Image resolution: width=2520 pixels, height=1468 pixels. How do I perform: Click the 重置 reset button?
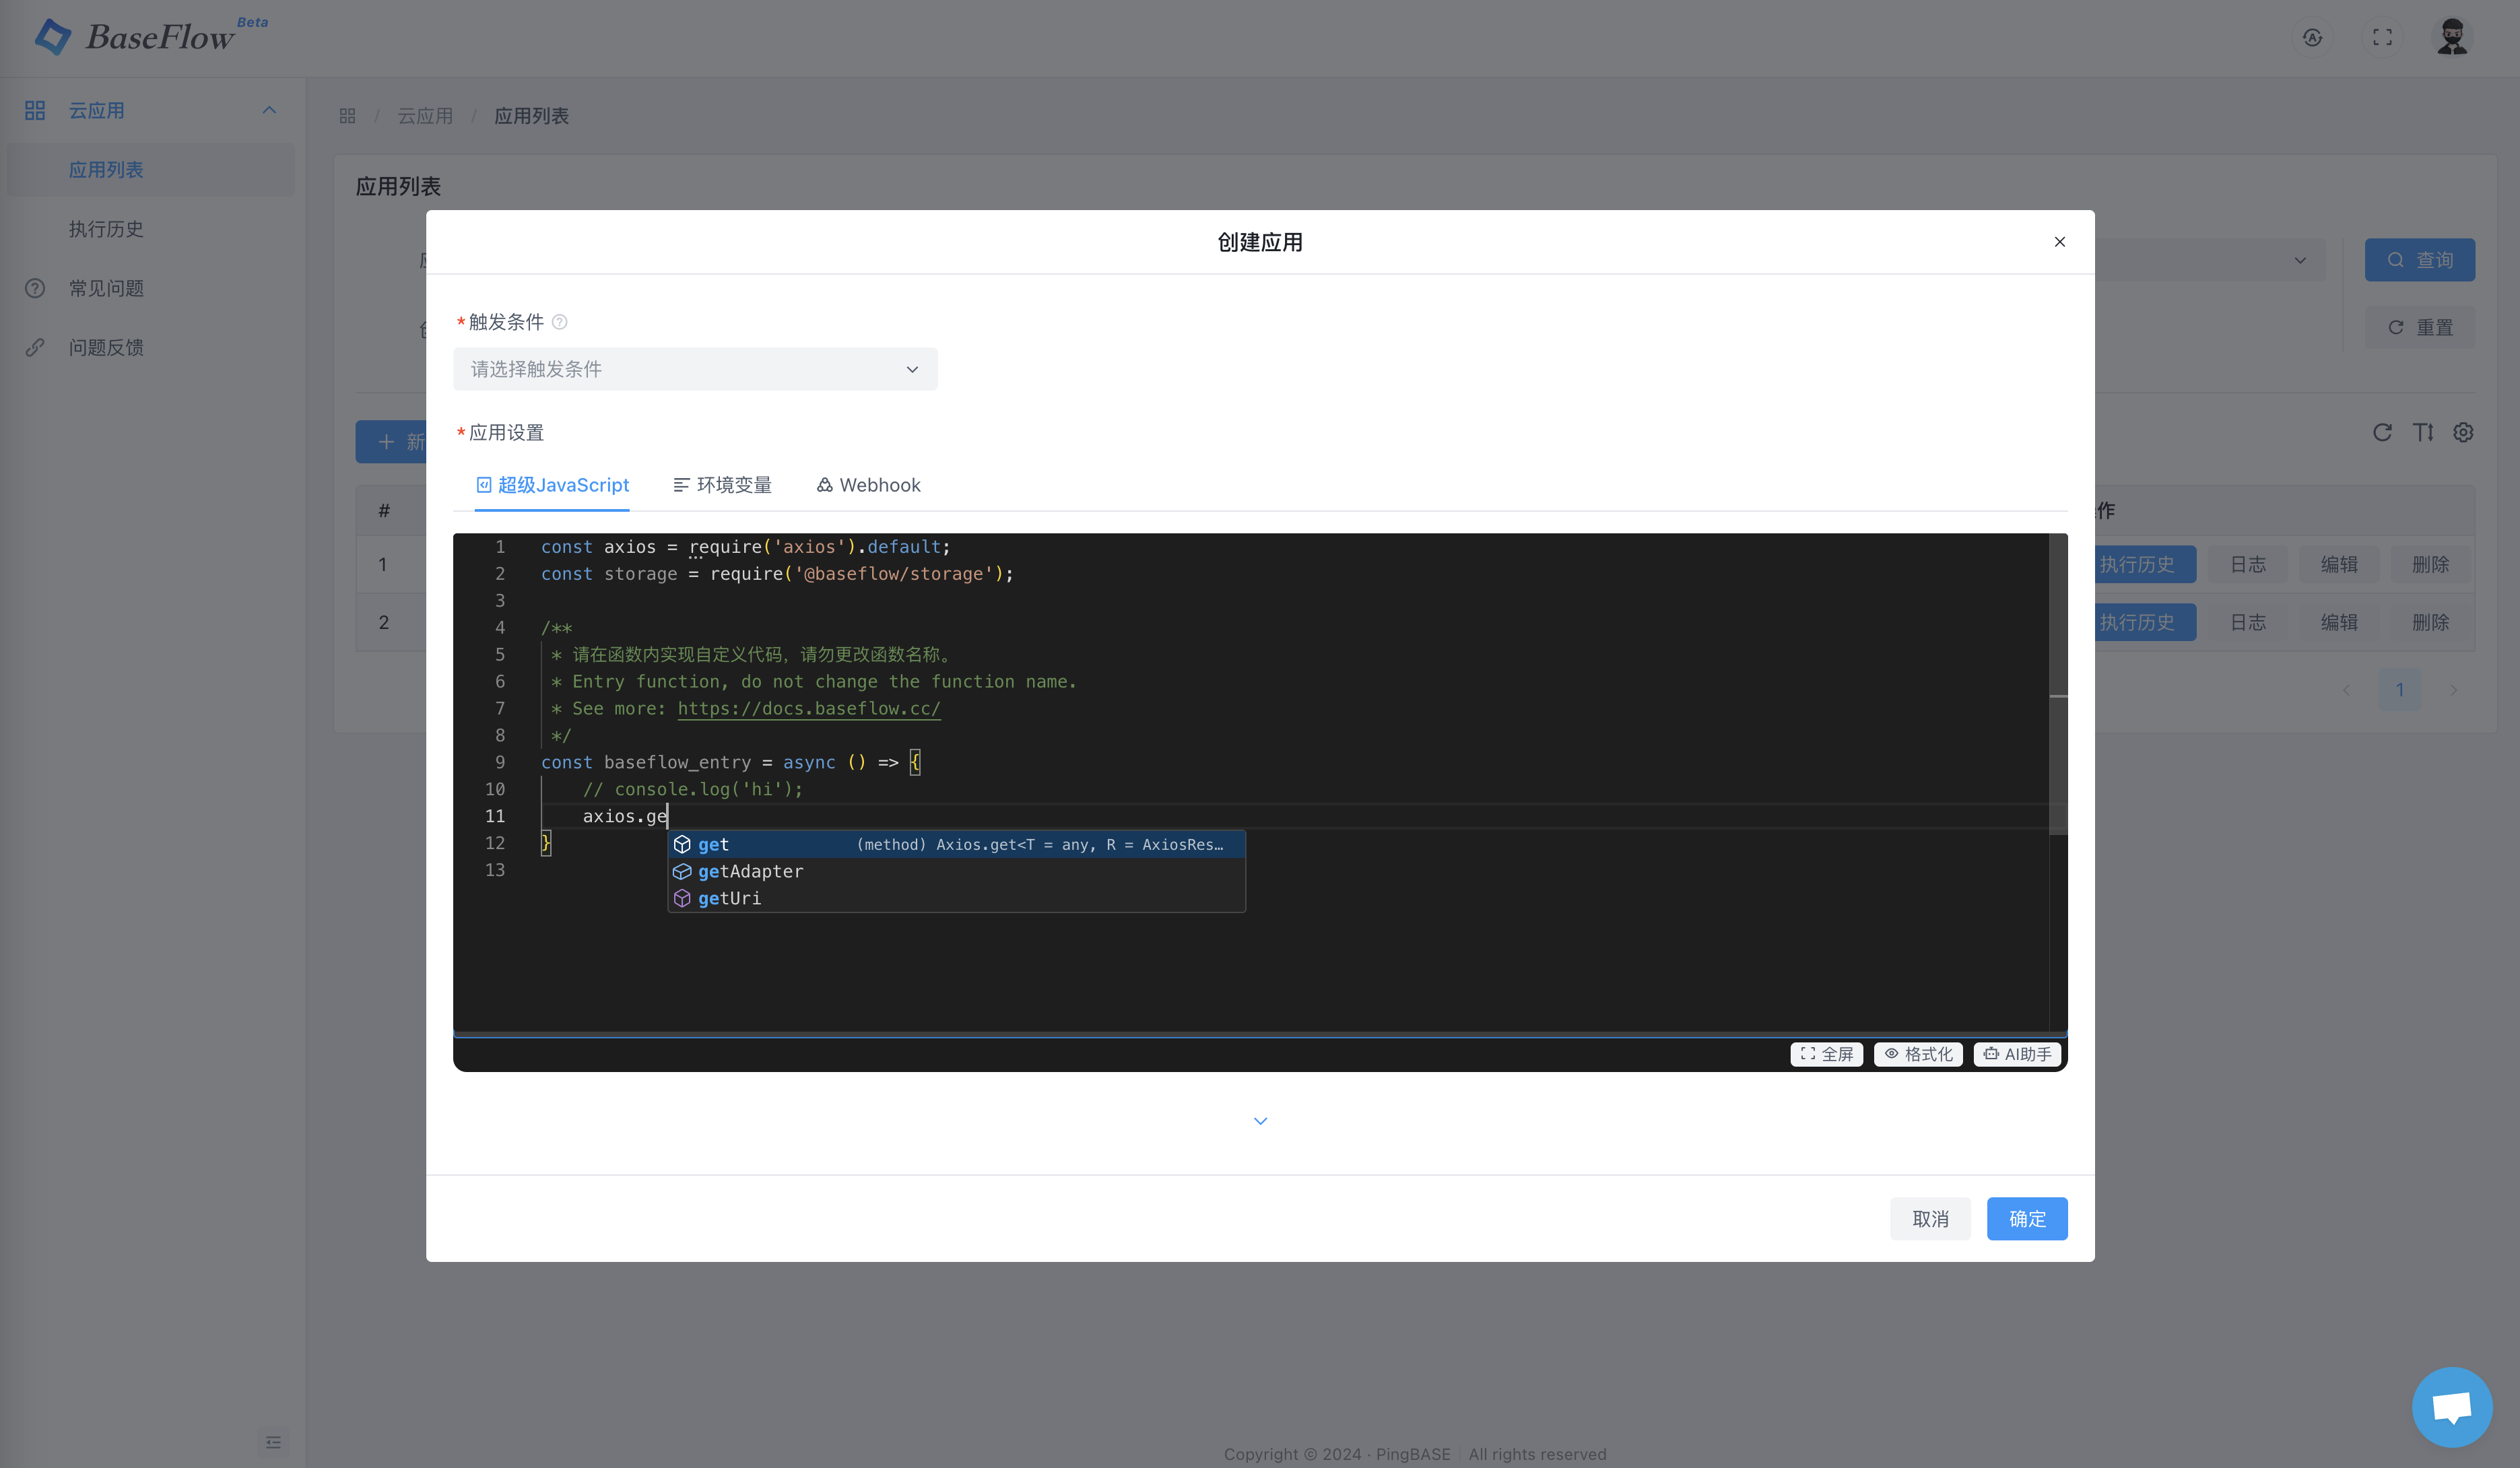tap(2420, 327)
